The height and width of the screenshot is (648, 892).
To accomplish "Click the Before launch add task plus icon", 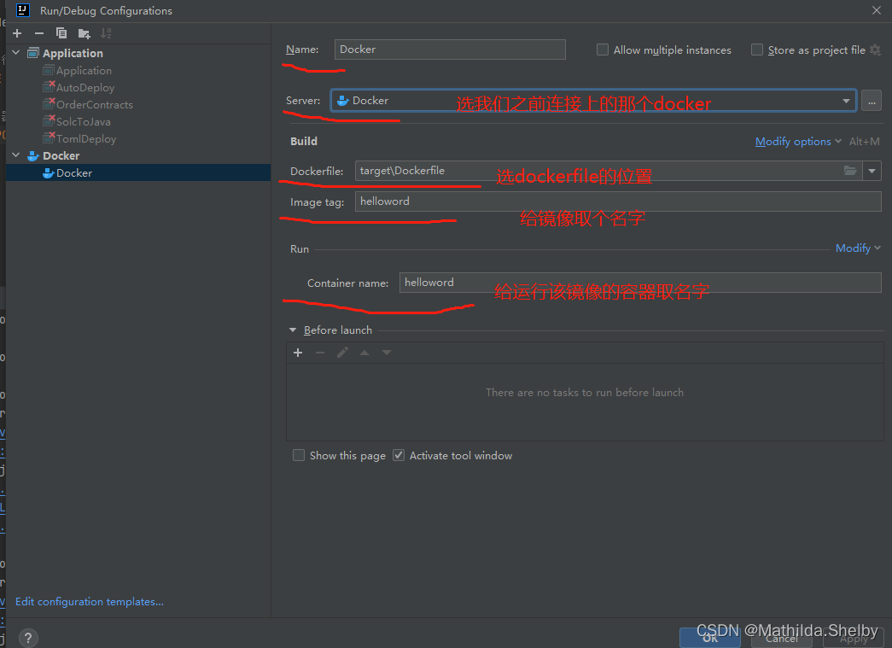I will click(x=298, y=353).
